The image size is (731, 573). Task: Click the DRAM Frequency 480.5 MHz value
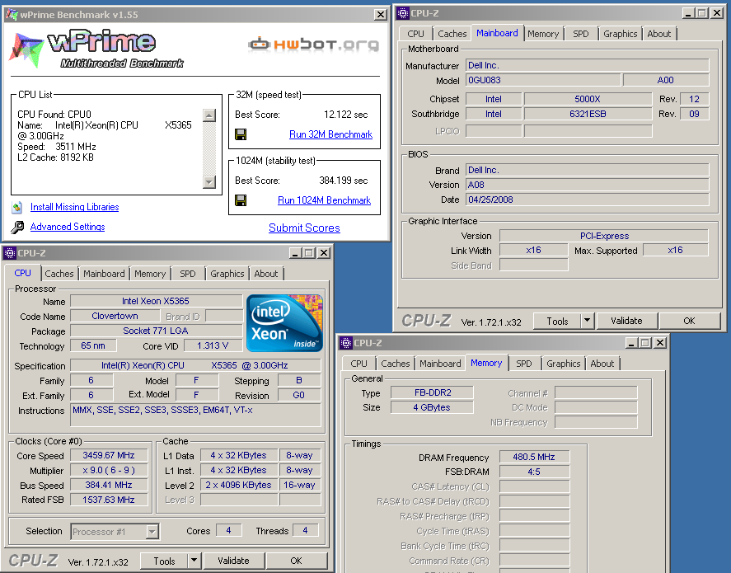(534, 457)
